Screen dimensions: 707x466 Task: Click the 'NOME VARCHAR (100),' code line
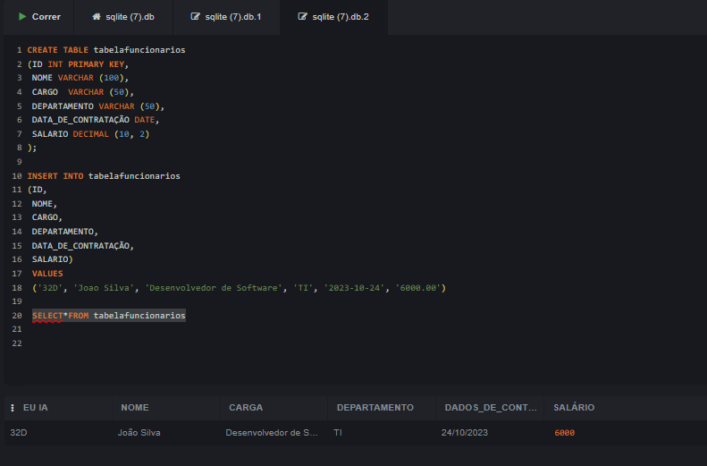[80, 78]
